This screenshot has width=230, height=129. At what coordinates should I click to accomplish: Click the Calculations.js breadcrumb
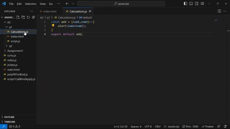click(65, 18)
